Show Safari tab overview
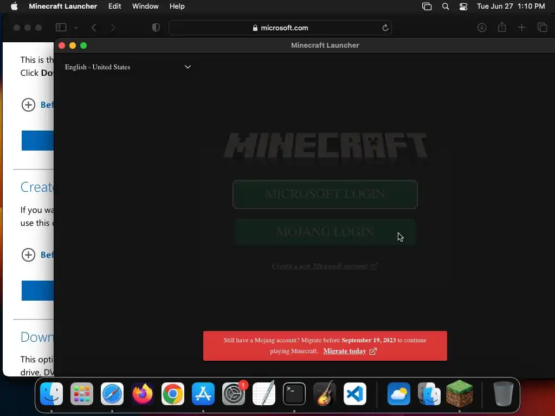The width and height of the screenshot is (555, 416). pos(542,27)
